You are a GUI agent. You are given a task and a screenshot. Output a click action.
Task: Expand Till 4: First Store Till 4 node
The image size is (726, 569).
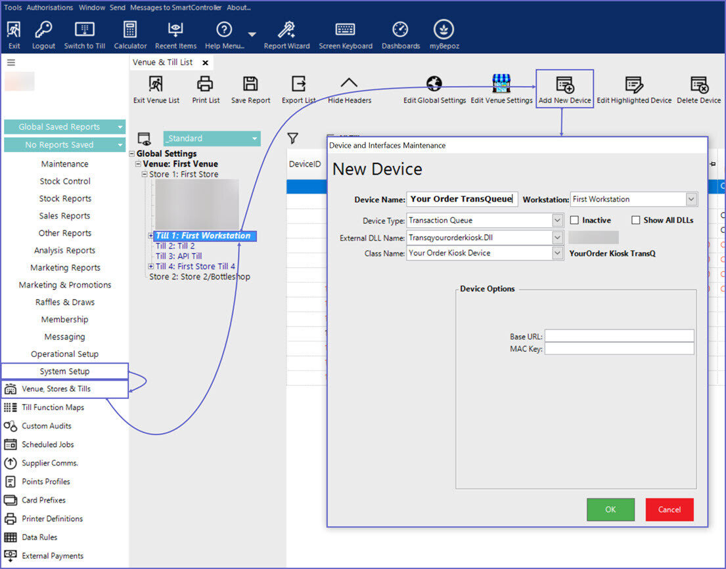[151, 266]
